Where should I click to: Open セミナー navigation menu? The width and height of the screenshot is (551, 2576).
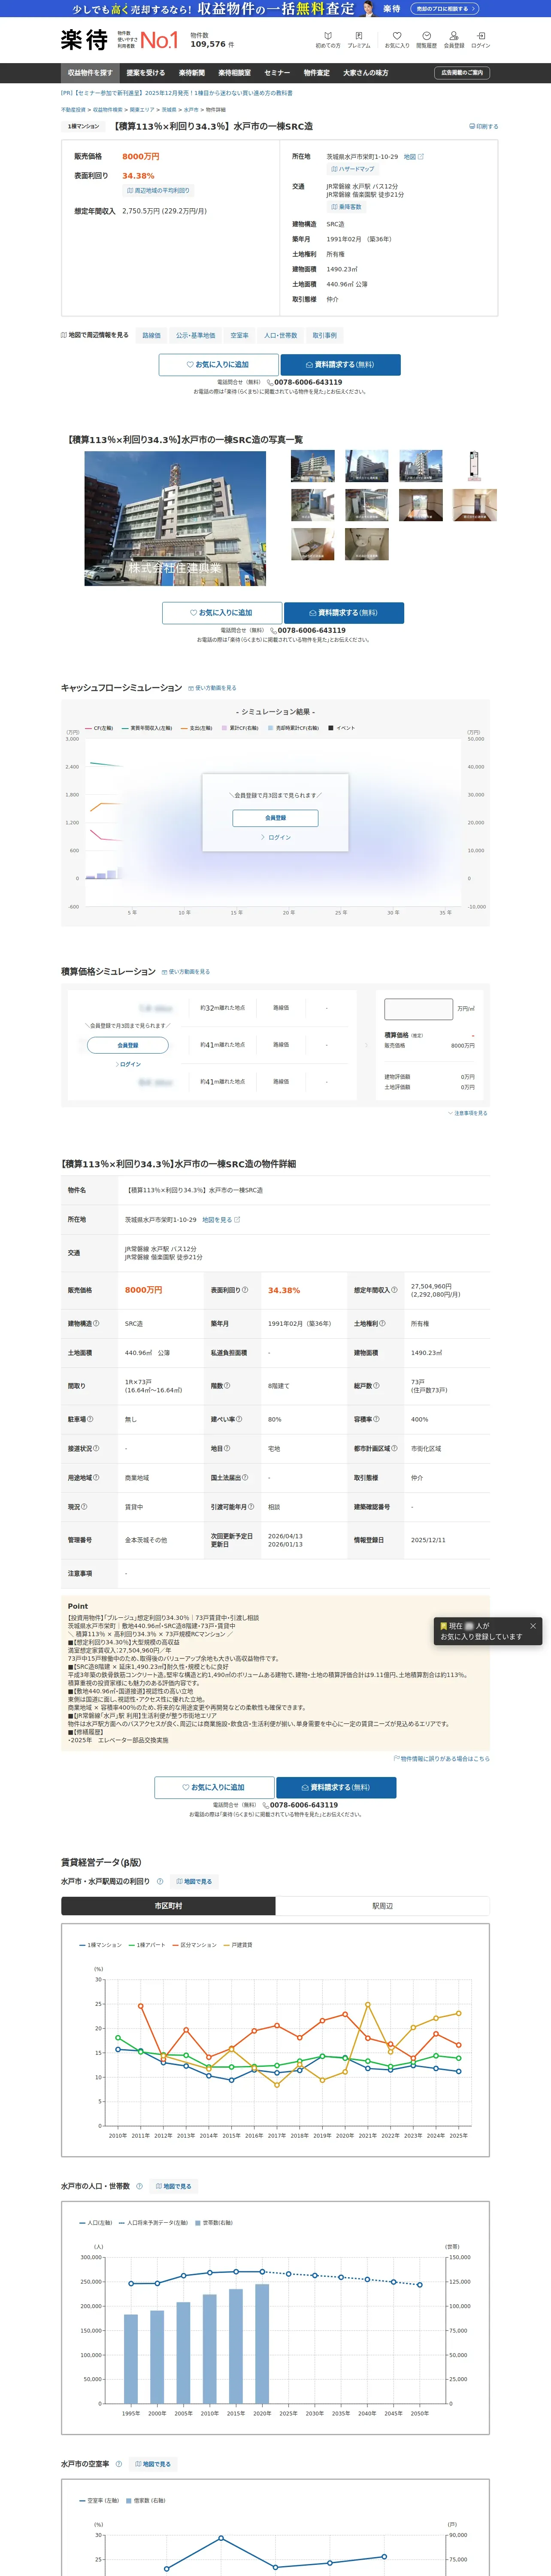[x=277, y=73]
